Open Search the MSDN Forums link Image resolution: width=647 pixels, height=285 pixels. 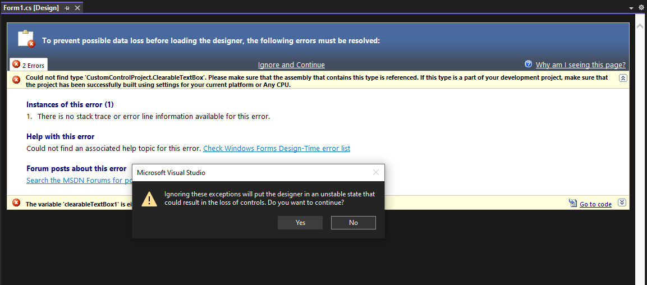click(79, 180)
